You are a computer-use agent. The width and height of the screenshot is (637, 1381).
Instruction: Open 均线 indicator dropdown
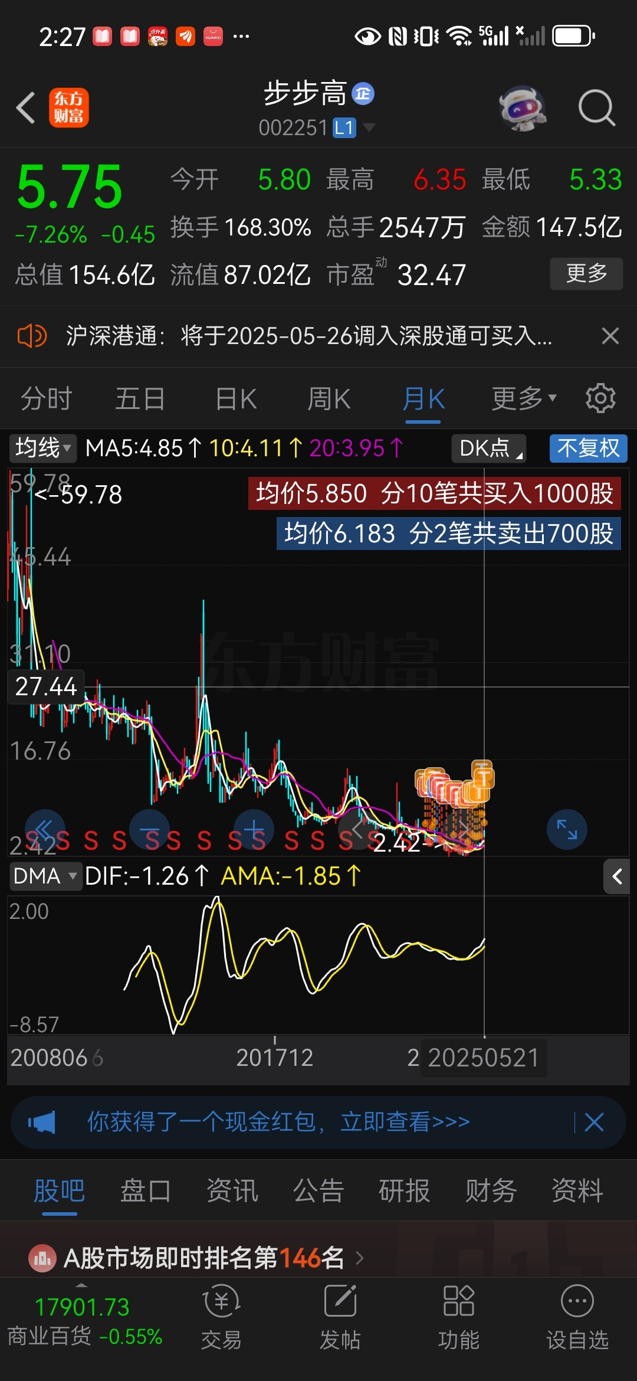42,448
